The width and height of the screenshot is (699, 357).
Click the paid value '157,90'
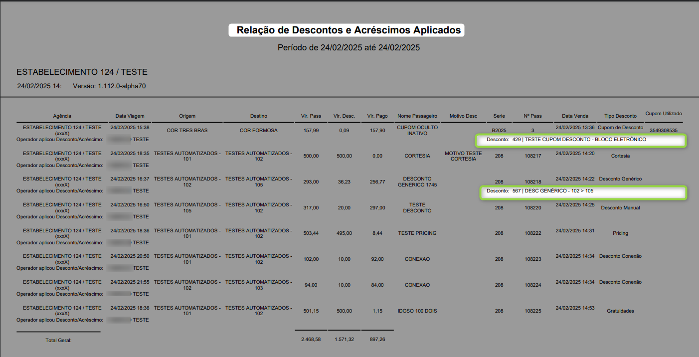(x=377, y=131)
